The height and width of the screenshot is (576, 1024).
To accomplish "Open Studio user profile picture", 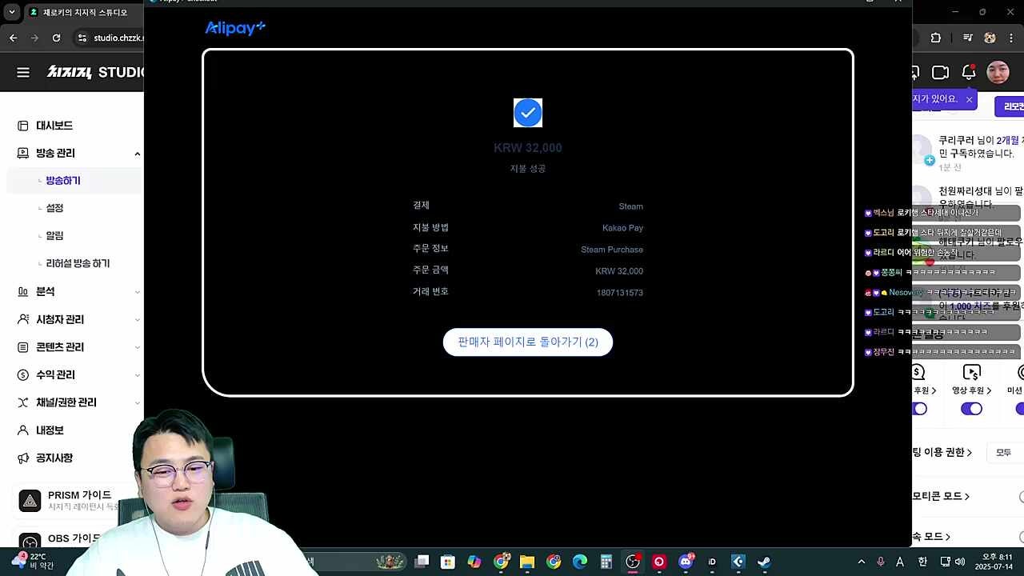I will [x=998, y=73].
